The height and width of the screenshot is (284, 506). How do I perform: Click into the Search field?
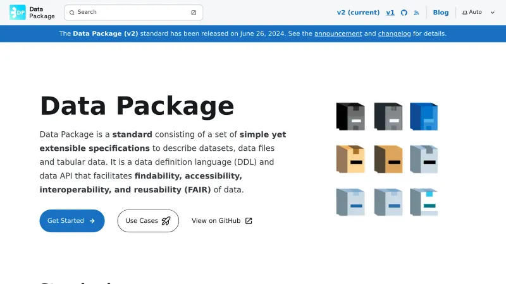click(126, 13)
